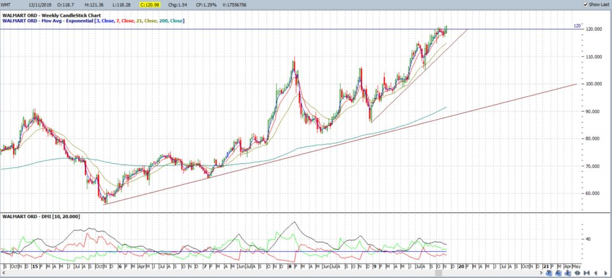Click the WMT ticker symbol in the header
Viewport: 612px width, 278px height.
[7, 4]
